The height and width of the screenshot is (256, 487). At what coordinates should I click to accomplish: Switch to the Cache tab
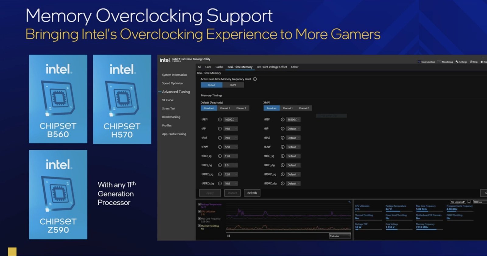click(219, 67)
